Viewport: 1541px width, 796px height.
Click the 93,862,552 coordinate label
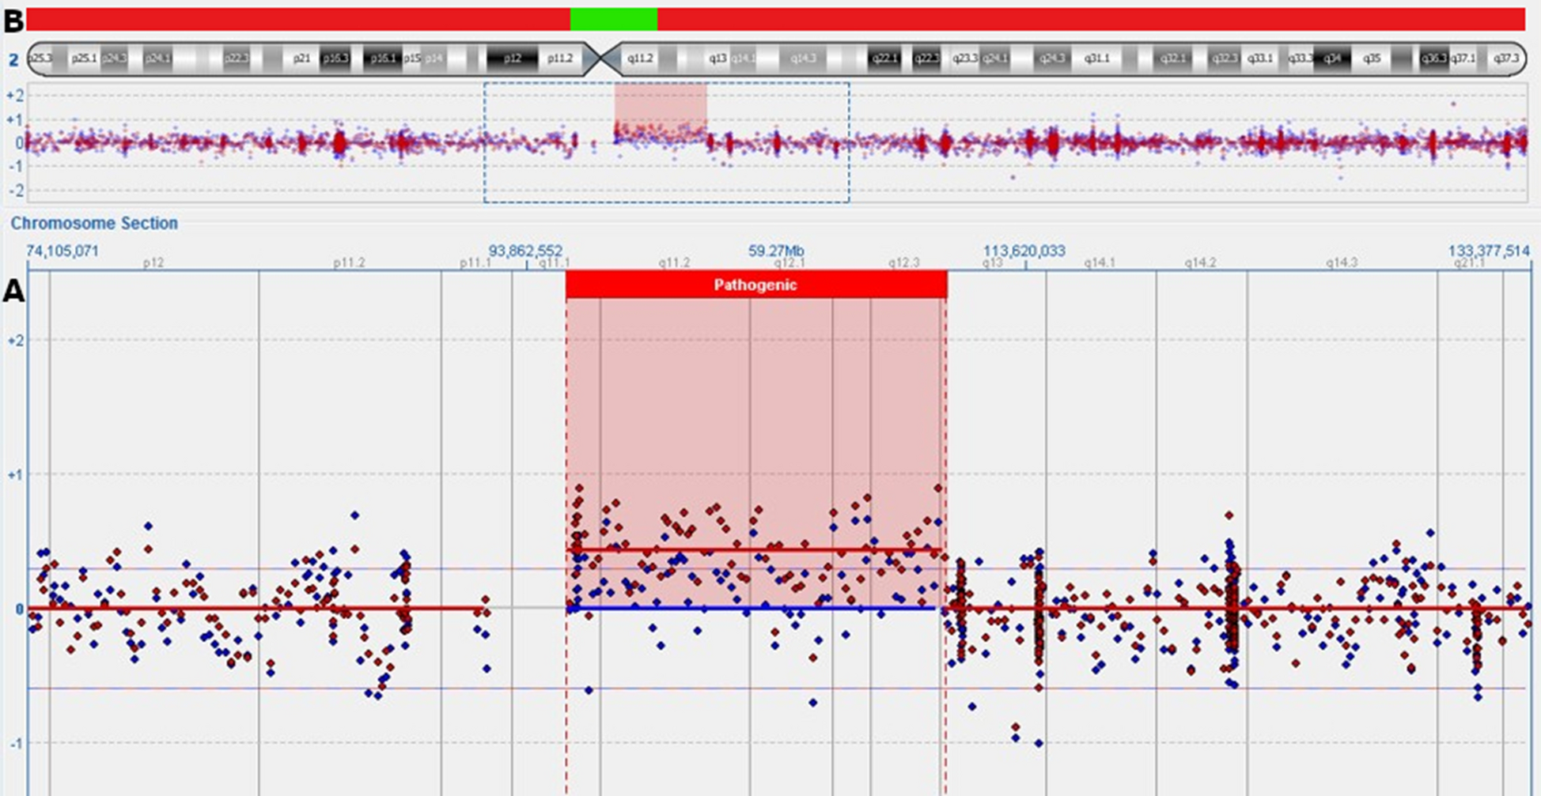[525, 251]
